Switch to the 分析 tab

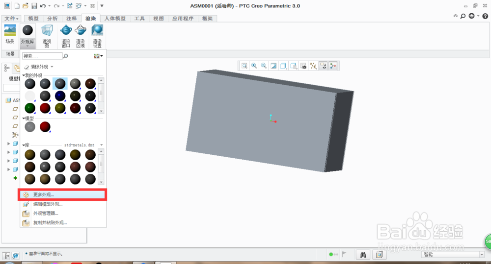pyautogui.click(x=53, y=19)
